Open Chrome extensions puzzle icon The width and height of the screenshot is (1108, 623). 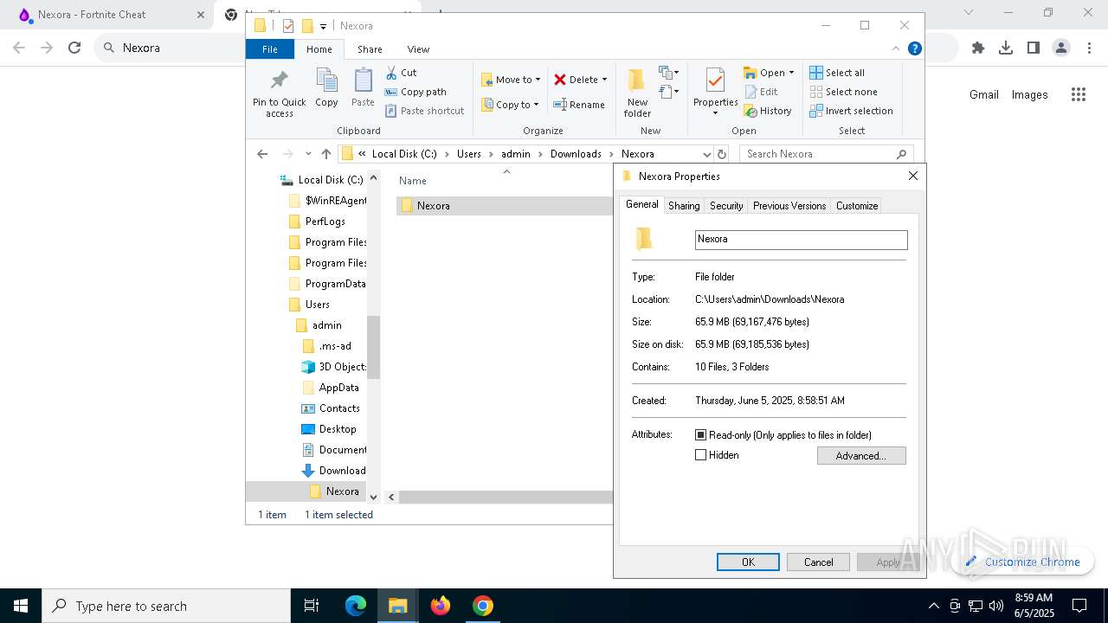[978, 48]
